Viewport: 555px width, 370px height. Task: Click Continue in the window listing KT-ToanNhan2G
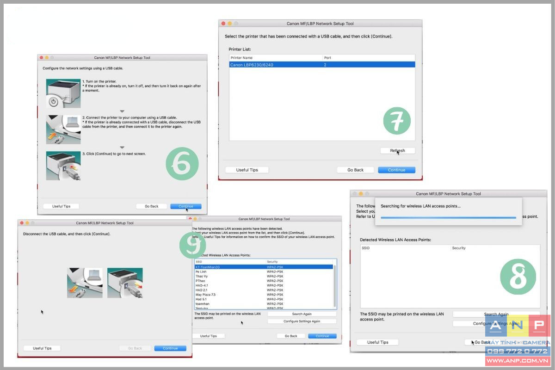[322, 336]
